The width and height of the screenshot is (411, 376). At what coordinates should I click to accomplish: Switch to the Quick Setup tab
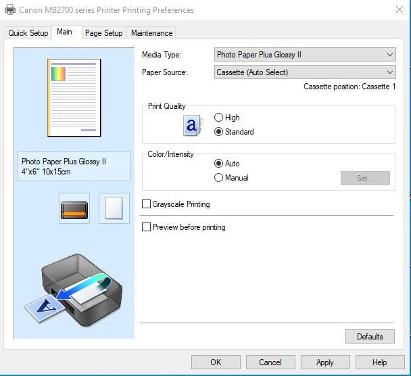tap(28, 33)
